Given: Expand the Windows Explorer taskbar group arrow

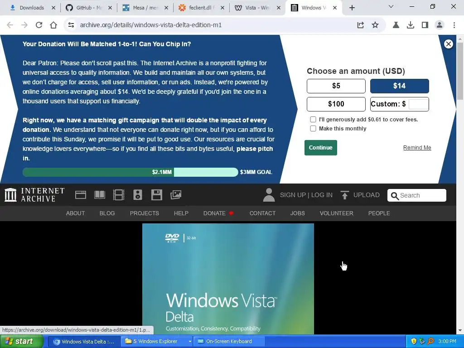Looking at the screenshot, I should click(x=190, y=342).
